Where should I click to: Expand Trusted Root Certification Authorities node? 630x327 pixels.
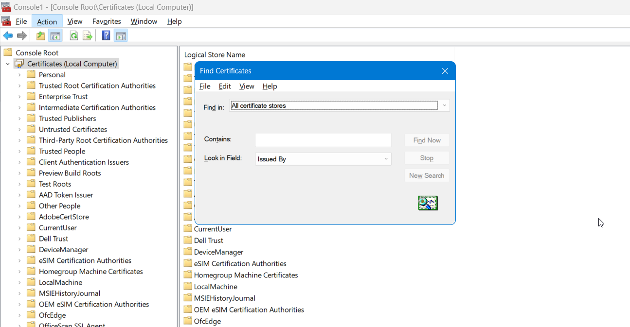point(19,86)
